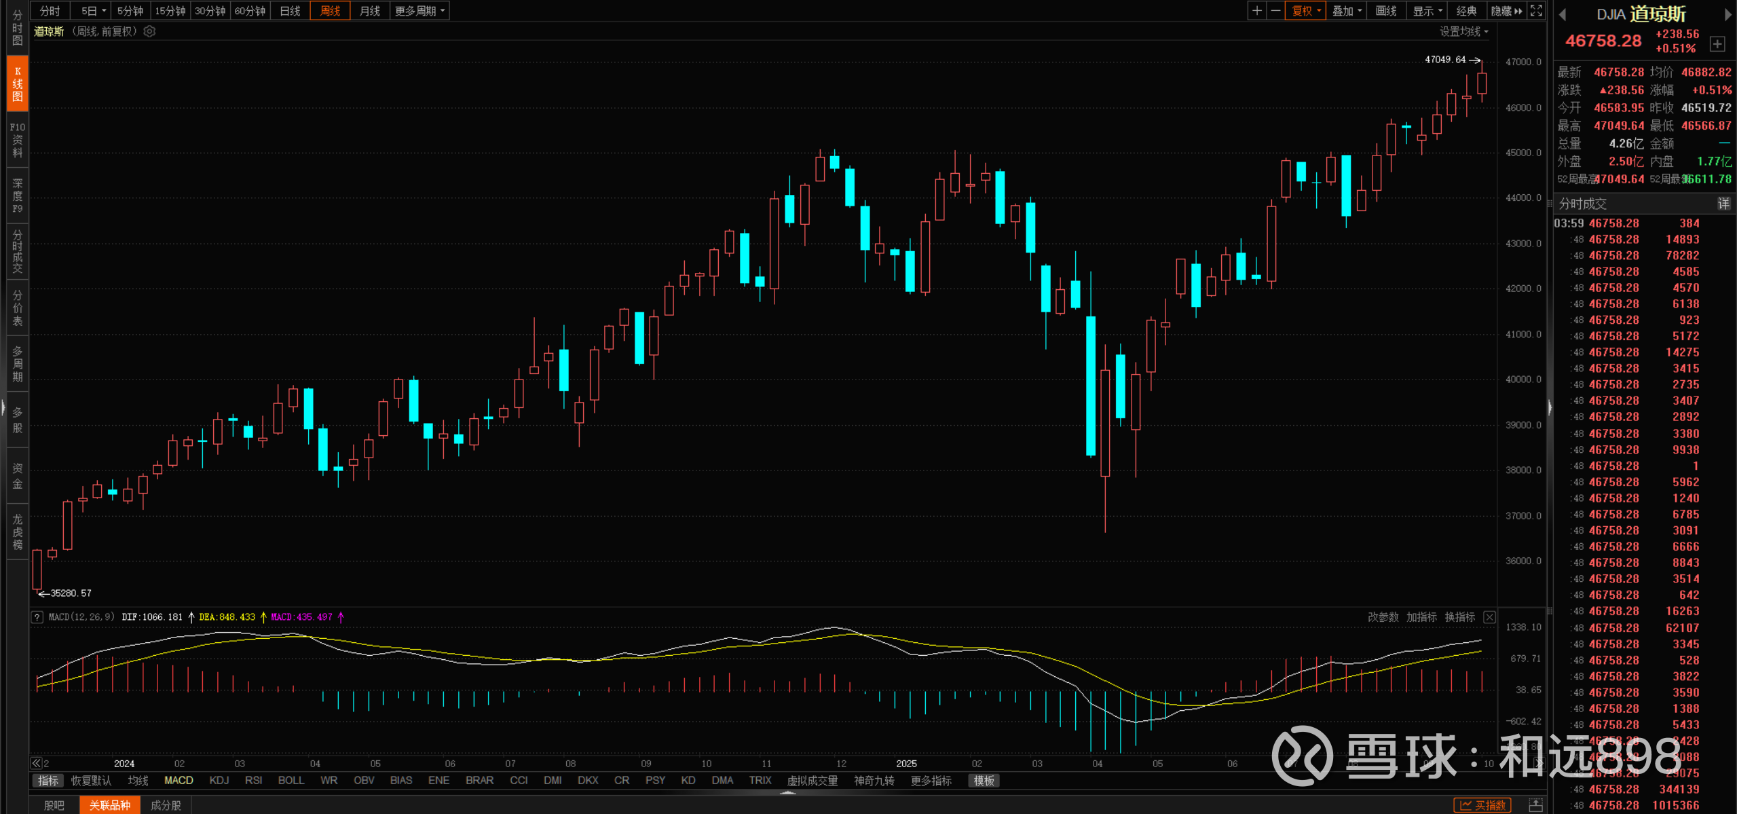Select the KDJ indicator tab
Image resolution: width=1737 pixels, height=814 pixels.
[219, 781]
